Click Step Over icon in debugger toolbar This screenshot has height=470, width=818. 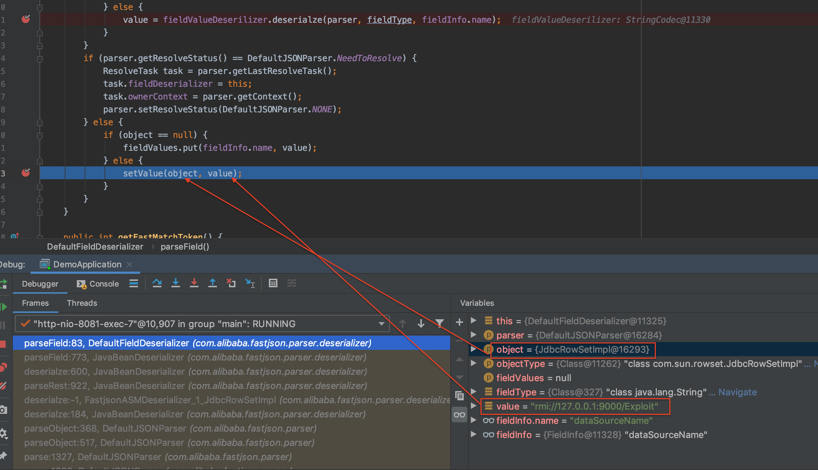click(157, 283)
